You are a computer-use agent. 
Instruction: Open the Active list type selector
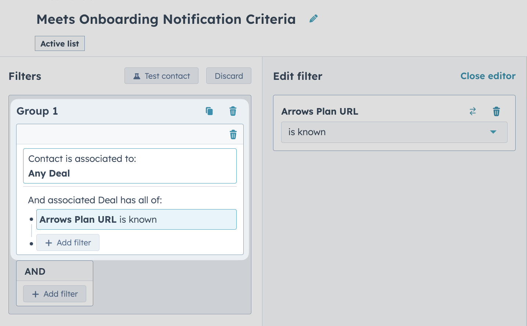[60, 44]
